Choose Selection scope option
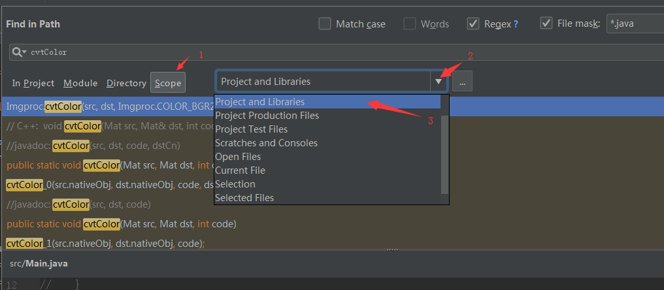 click(327, 184)
